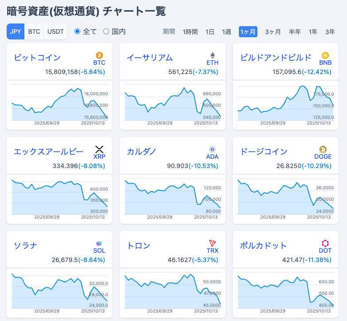
Task: Click the XRP ticker label
Action: 99,157
